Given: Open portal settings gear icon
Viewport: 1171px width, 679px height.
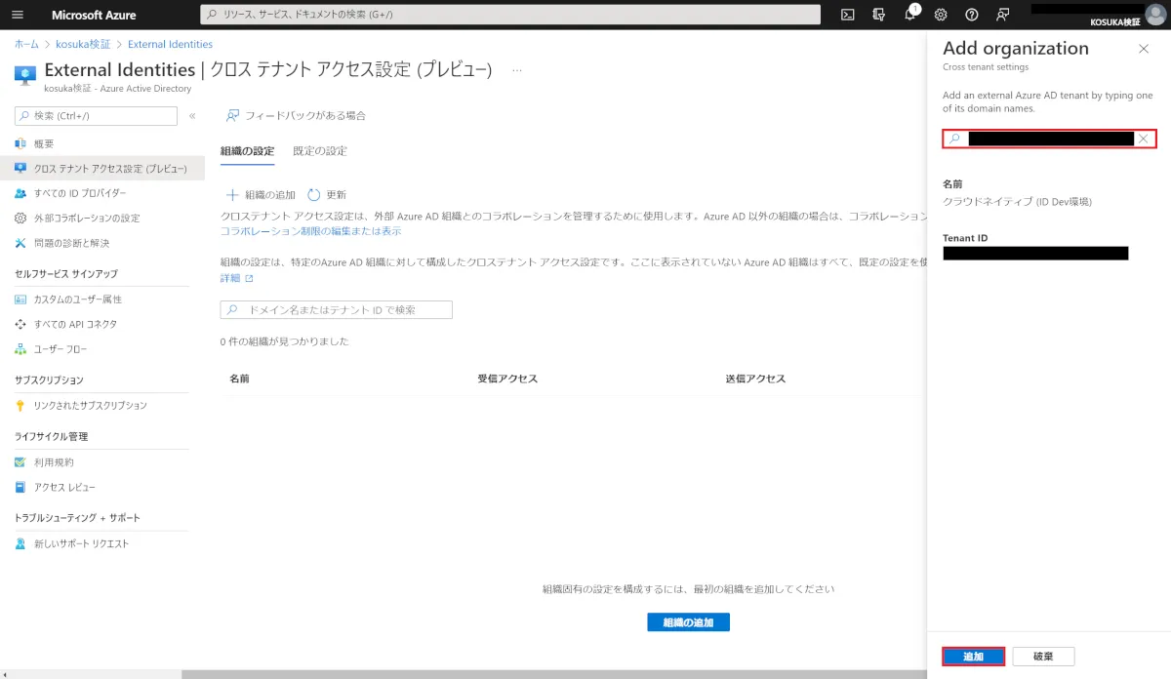Looking at the screenshot, I should 941,15.
